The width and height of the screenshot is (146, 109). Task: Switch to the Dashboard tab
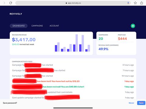(19, 26)
